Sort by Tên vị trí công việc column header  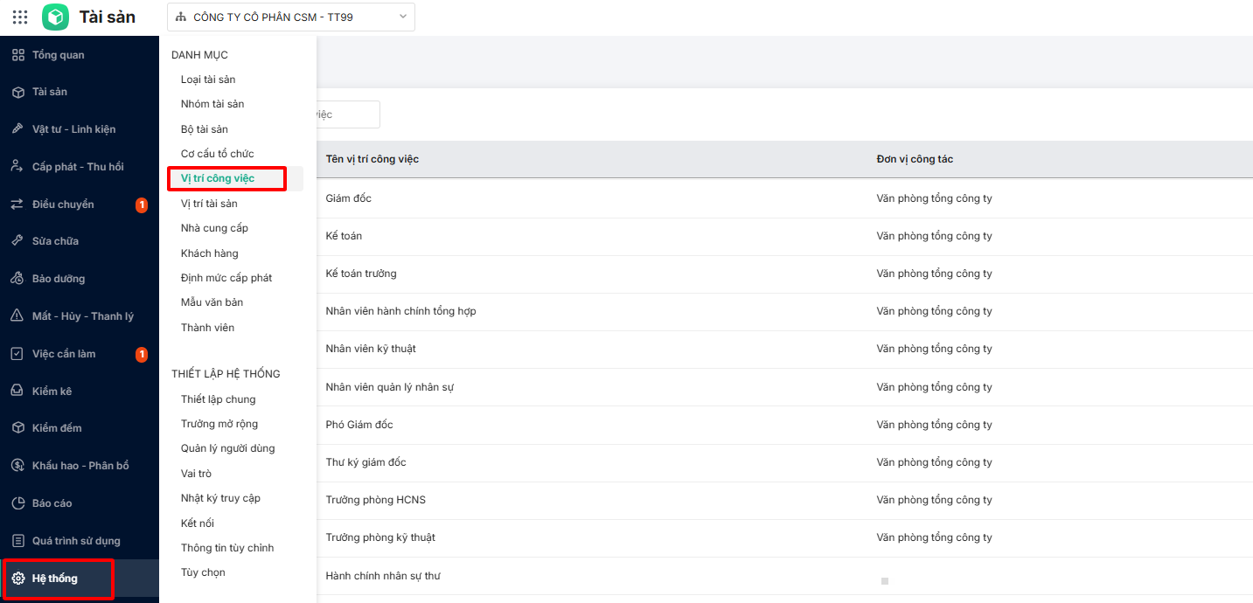pyautogui.click(x=372, y=159)
